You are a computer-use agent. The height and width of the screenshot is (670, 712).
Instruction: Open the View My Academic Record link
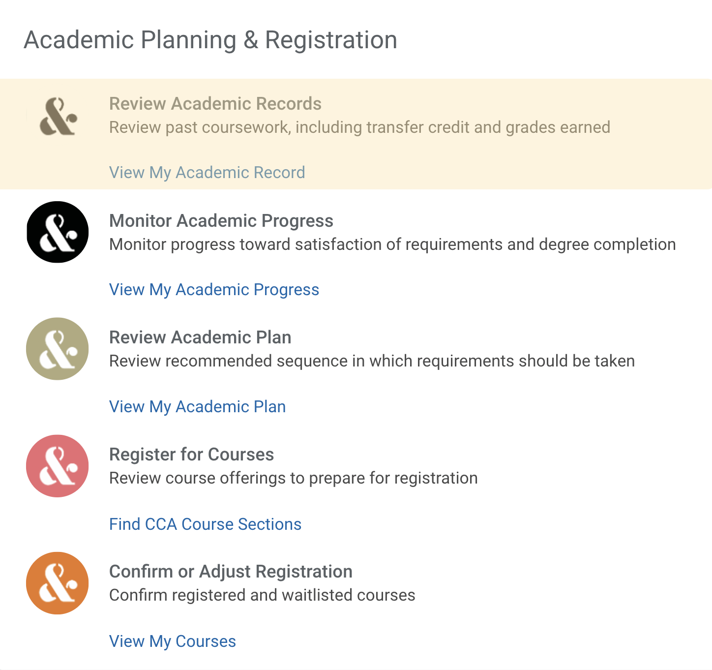[207, 173]
